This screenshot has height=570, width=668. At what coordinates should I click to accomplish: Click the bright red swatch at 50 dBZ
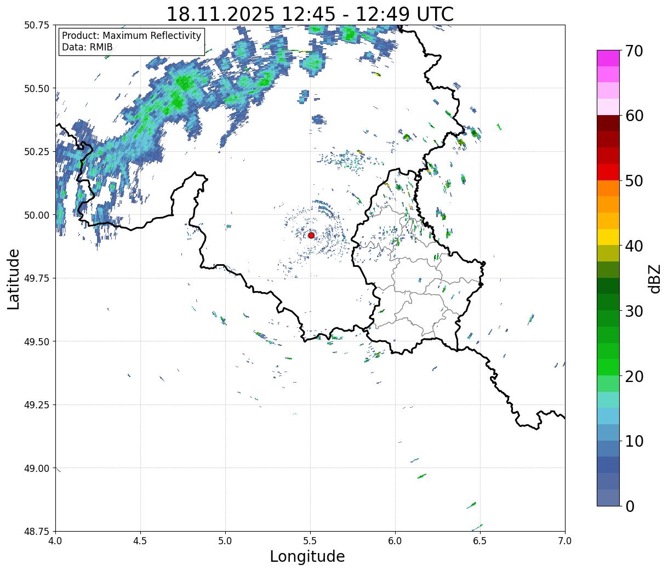608,172
